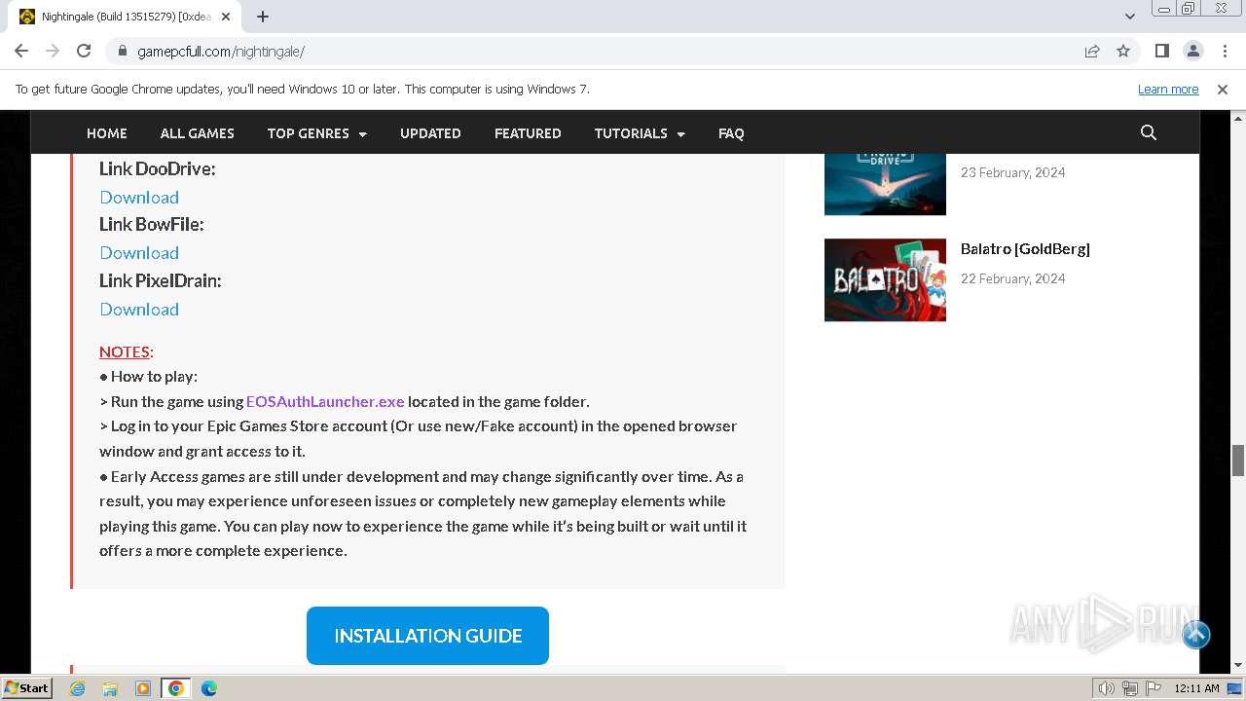
Task: Click EOSAuthLauncher.exe highlighted text
Action: pyautogui.click(x=325, y=401)
